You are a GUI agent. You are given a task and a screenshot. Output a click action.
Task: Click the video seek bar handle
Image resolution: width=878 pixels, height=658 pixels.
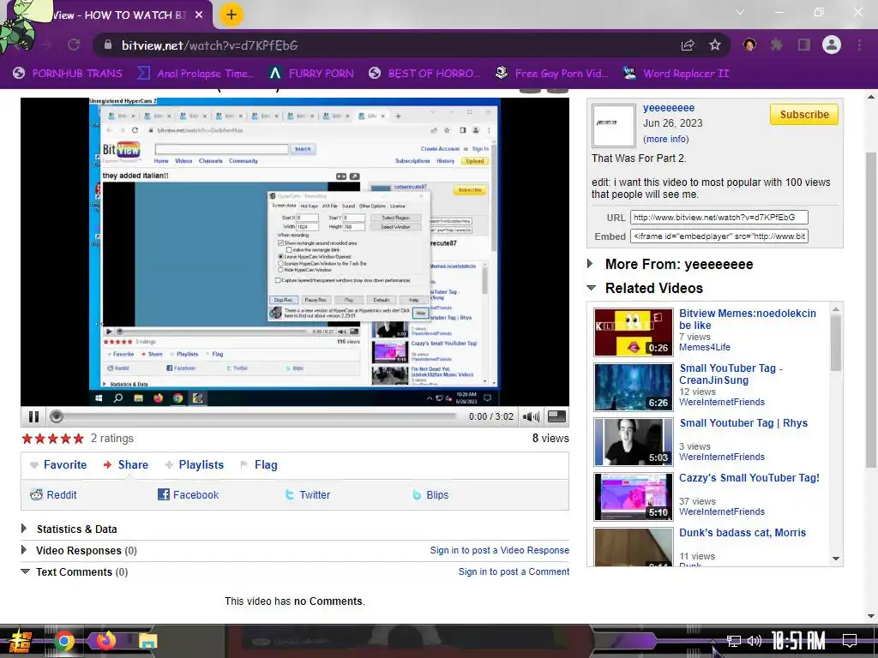coord(56,416)
